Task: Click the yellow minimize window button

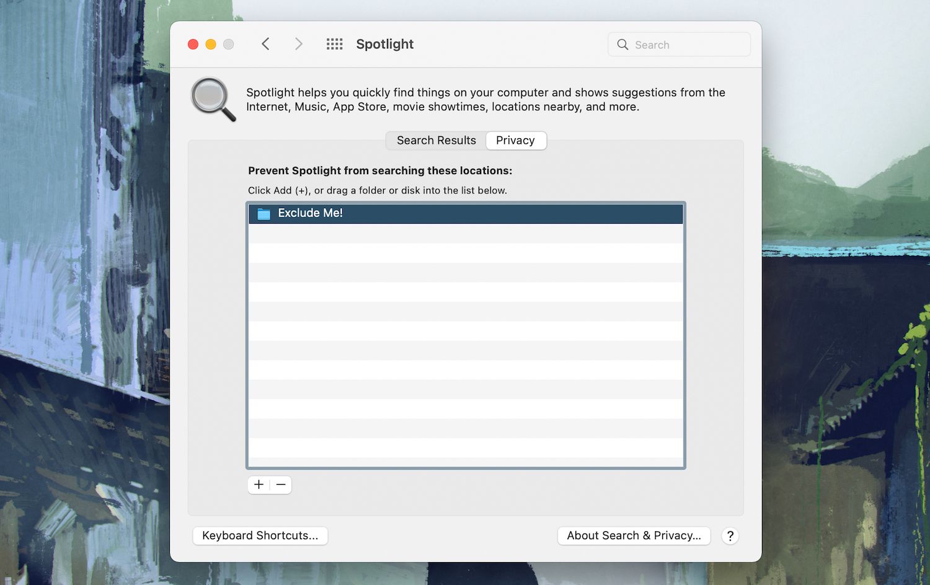Action: (210, 44)
